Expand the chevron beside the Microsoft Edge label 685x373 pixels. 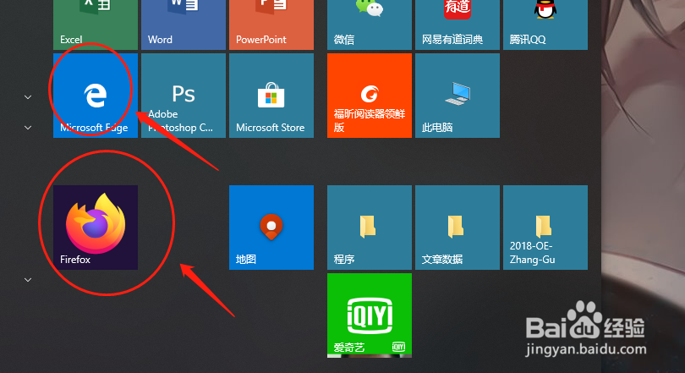pos(28,128)
